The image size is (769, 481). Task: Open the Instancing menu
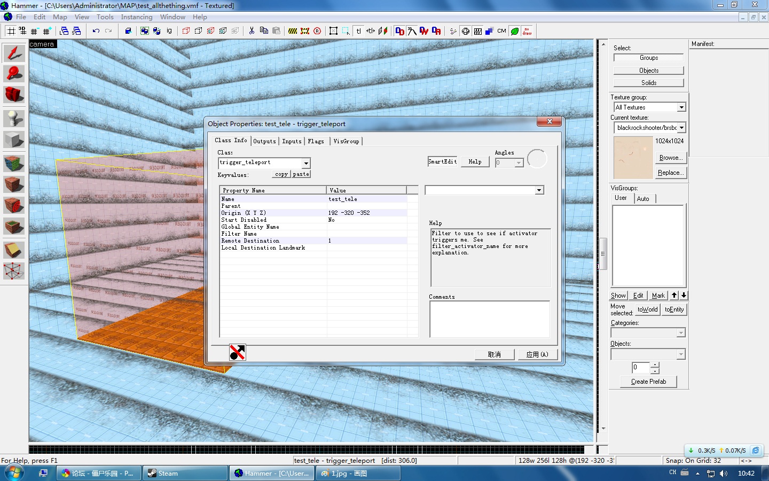click(137, 17)
